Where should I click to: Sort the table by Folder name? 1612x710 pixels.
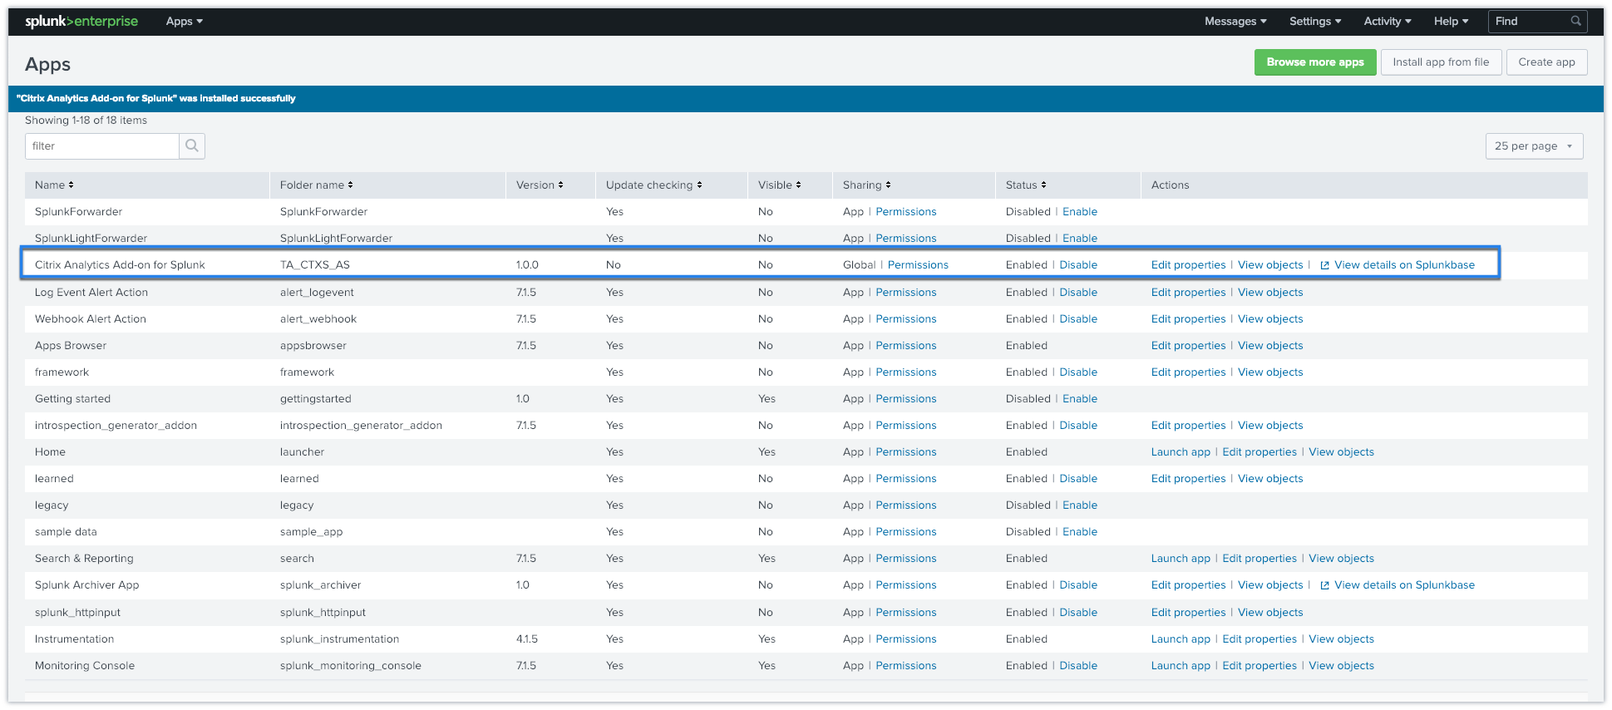click(x=317, y=185)
